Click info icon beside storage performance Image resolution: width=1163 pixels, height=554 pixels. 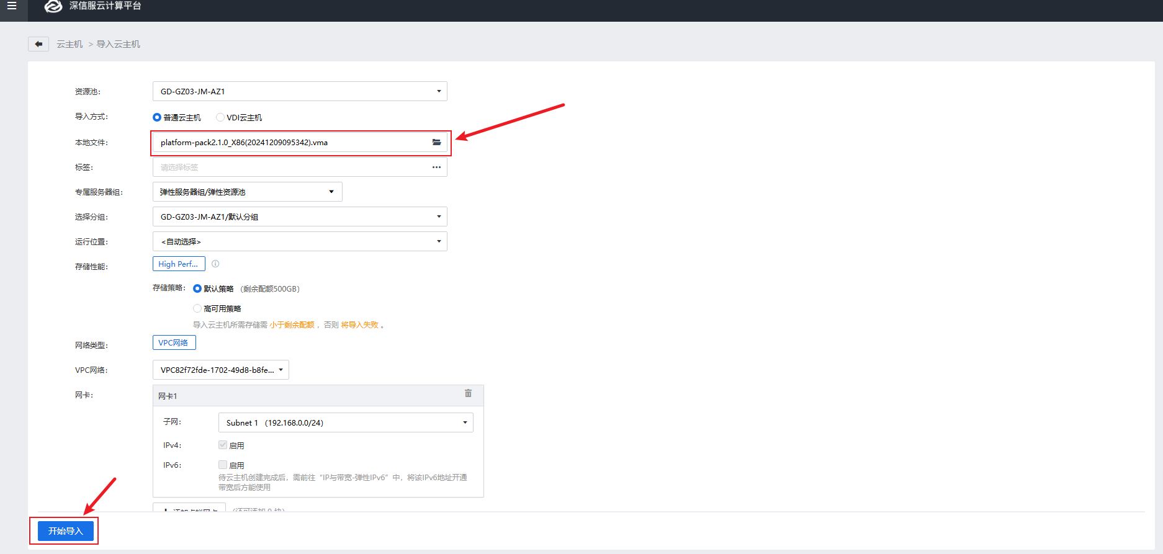[215, 264]
